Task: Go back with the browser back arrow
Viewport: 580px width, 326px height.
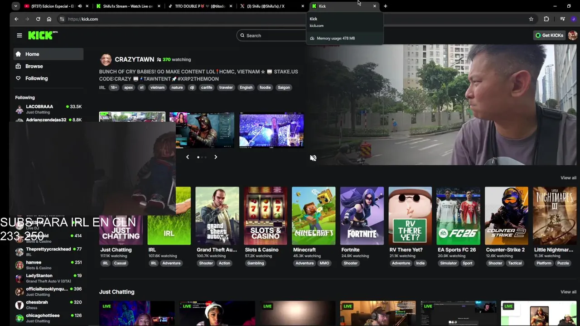Action: [x=16, y=19]
